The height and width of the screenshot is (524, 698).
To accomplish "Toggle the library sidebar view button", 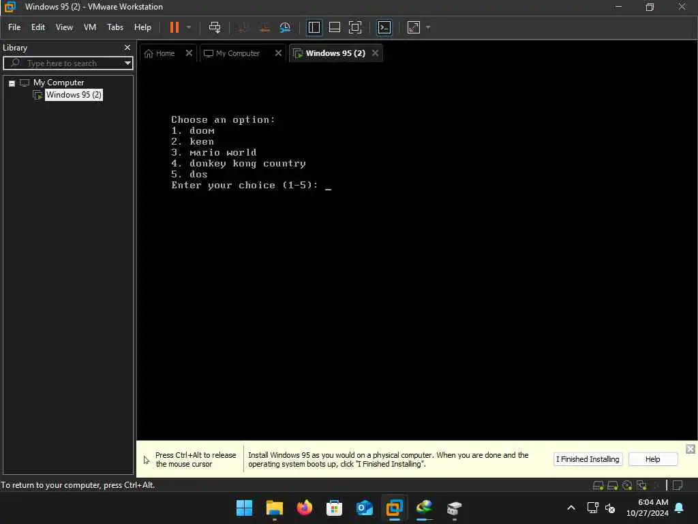I will pos(314,27).
